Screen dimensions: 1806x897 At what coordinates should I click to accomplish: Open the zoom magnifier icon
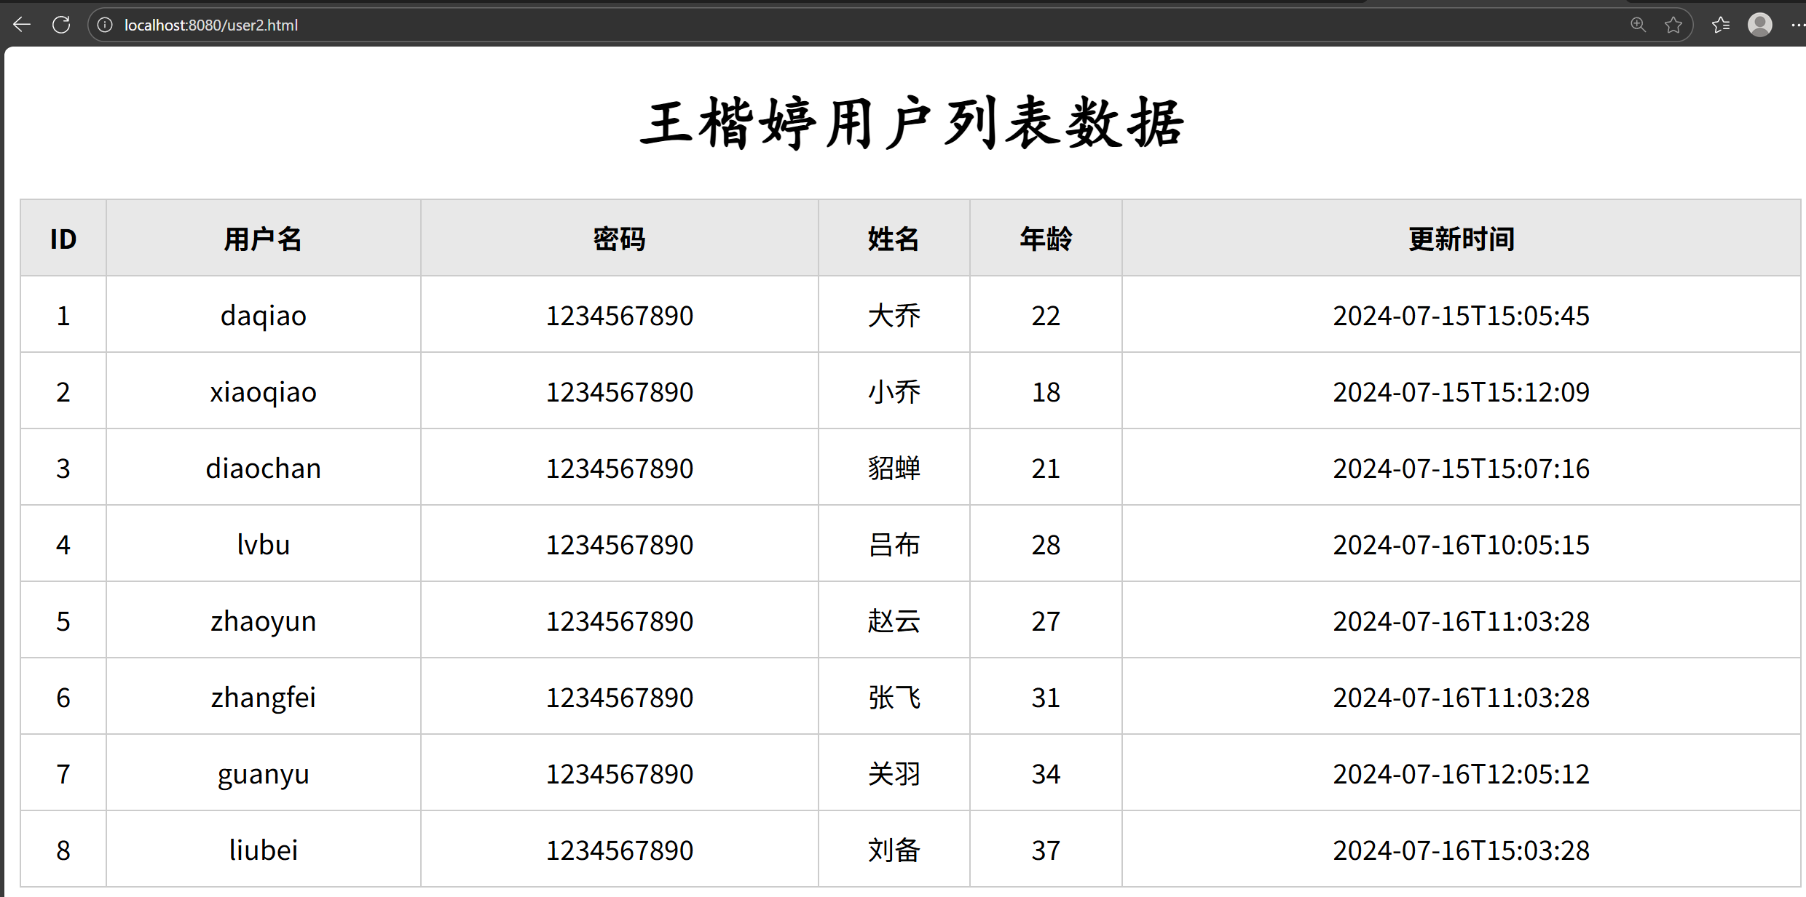point(1638,25)
